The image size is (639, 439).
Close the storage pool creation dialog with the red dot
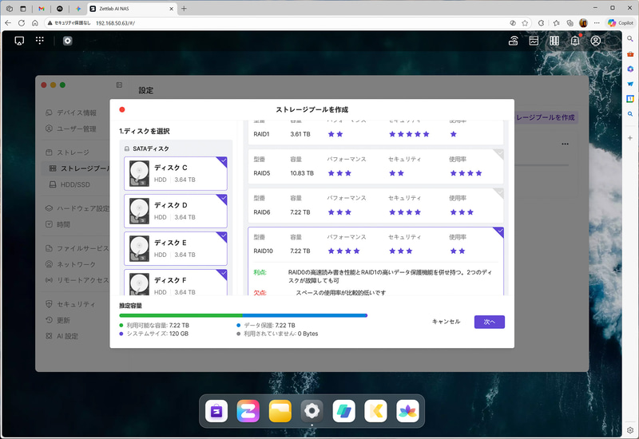coord(122,109)
